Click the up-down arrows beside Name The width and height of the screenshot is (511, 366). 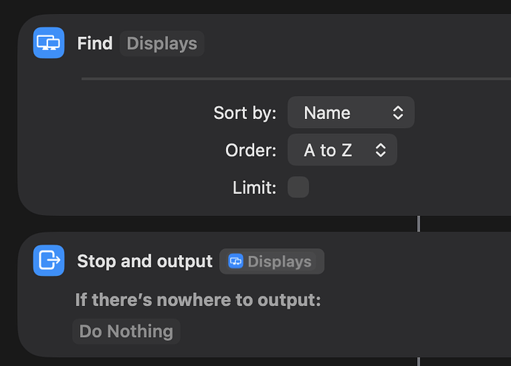(x=398, y=112)
